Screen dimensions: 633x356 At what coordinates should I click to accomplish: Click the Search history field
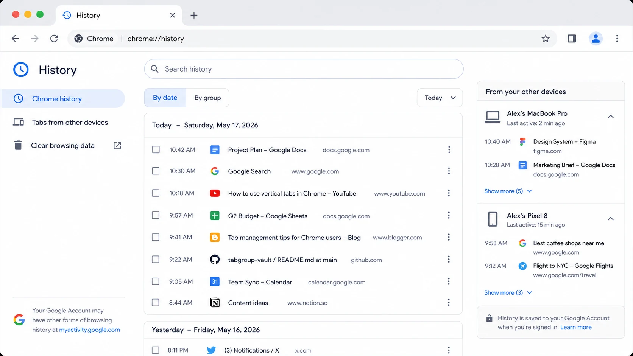(304, 69)
